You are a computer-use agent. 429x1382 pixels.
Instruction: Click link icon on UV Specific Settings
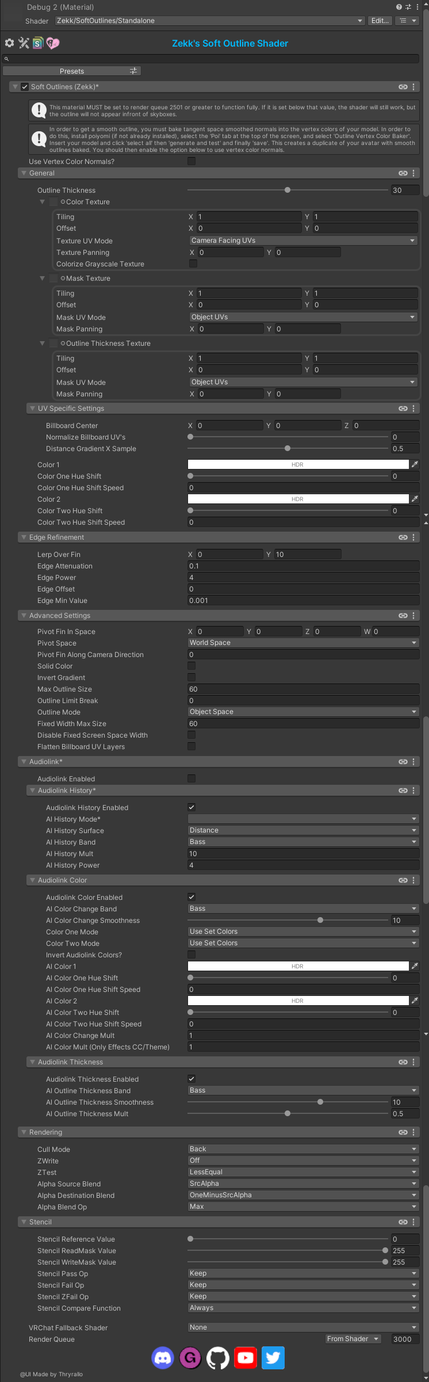click(x=403, y=409)
